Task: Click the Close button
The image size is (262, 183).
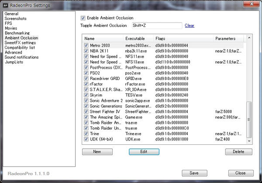Action: tap(241, 173)
